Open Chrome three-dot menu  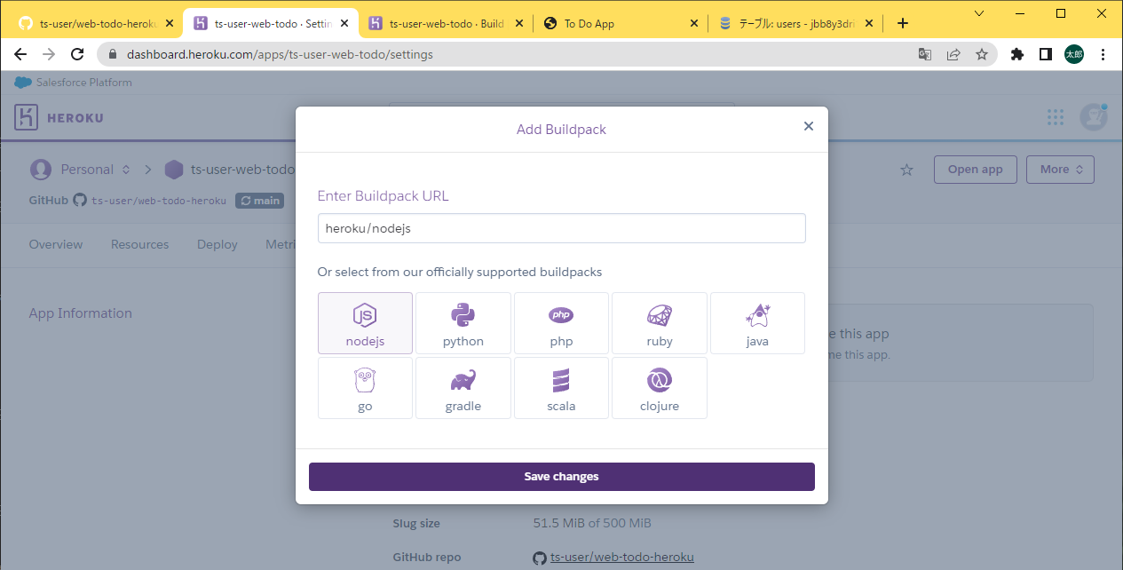click(x=1103, y=54)
